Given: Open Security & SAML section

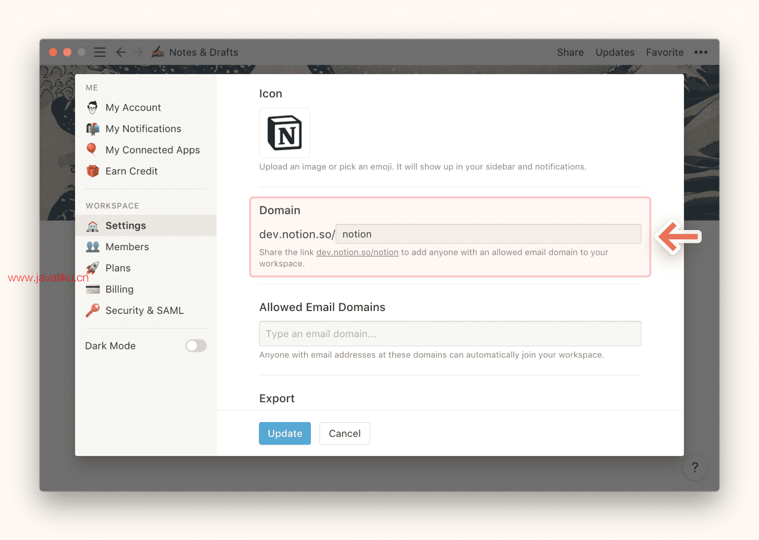Looking at the screenshot, I should click(x=146, y=310).
